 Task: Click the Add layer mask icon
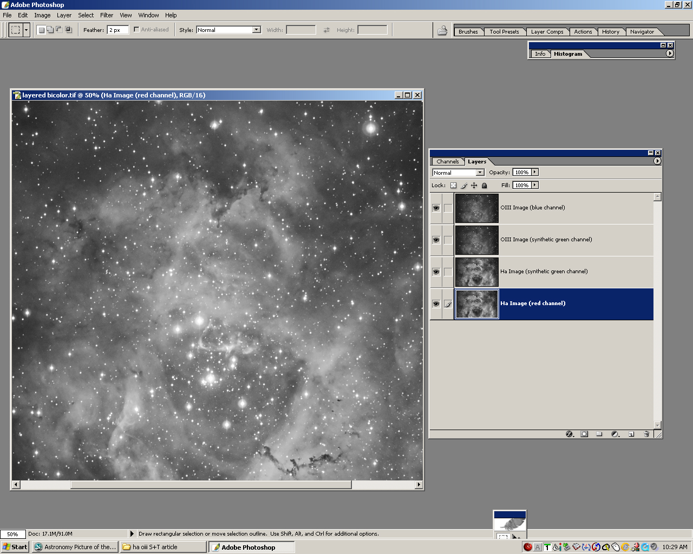click(x=584, y=434)
